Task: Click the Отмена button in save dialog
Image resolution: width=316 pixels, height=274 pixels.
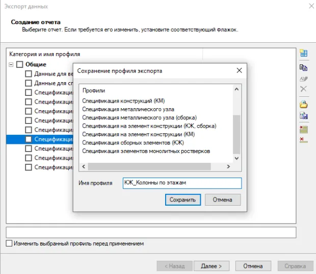Action: (x=223, y=200)
